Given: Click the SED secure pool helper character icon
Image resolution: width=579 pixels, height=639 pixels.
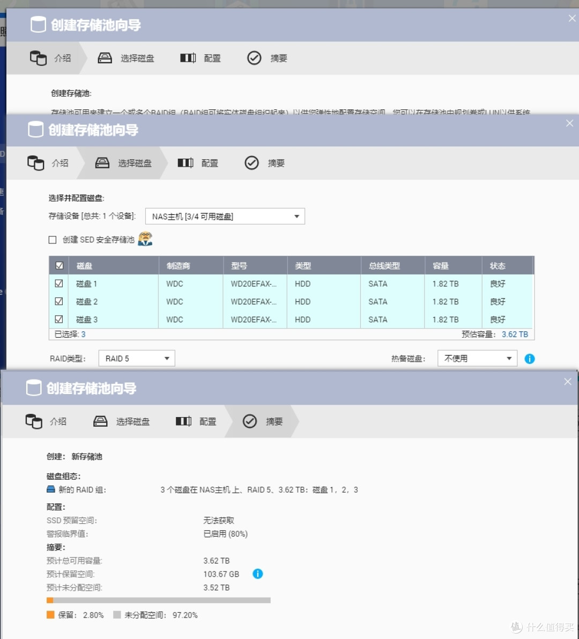Looking at the screenshot, I should 145,239.
